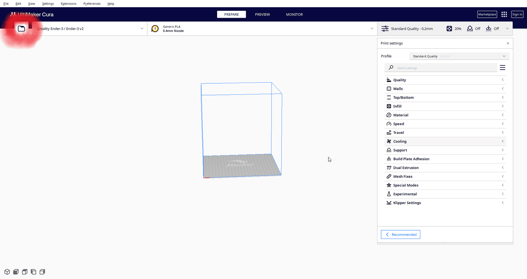This screenshot has height=279, width=527.
Task: Click the search magnifier icon
Action: point(391,67)
